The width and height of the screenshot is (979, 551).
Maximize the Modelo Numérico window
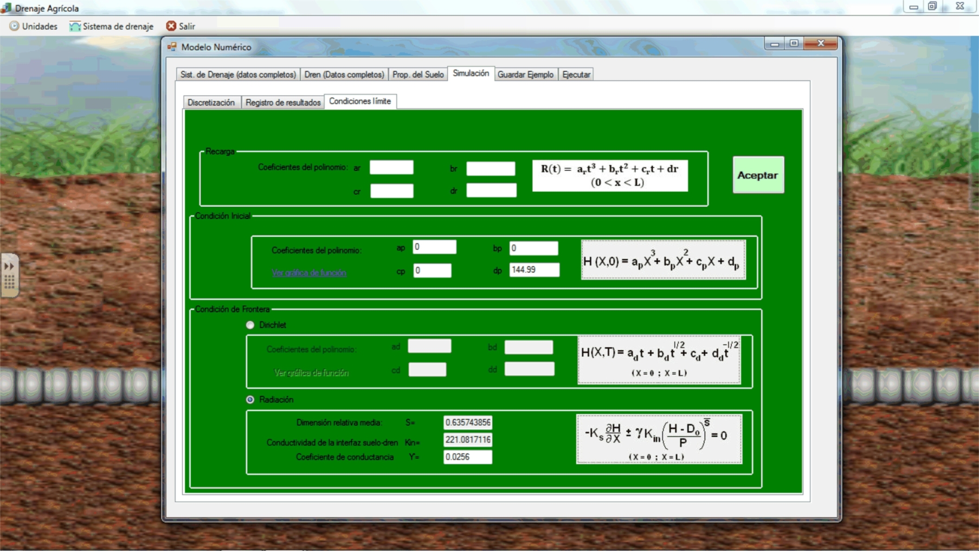[x=794, y=43]
